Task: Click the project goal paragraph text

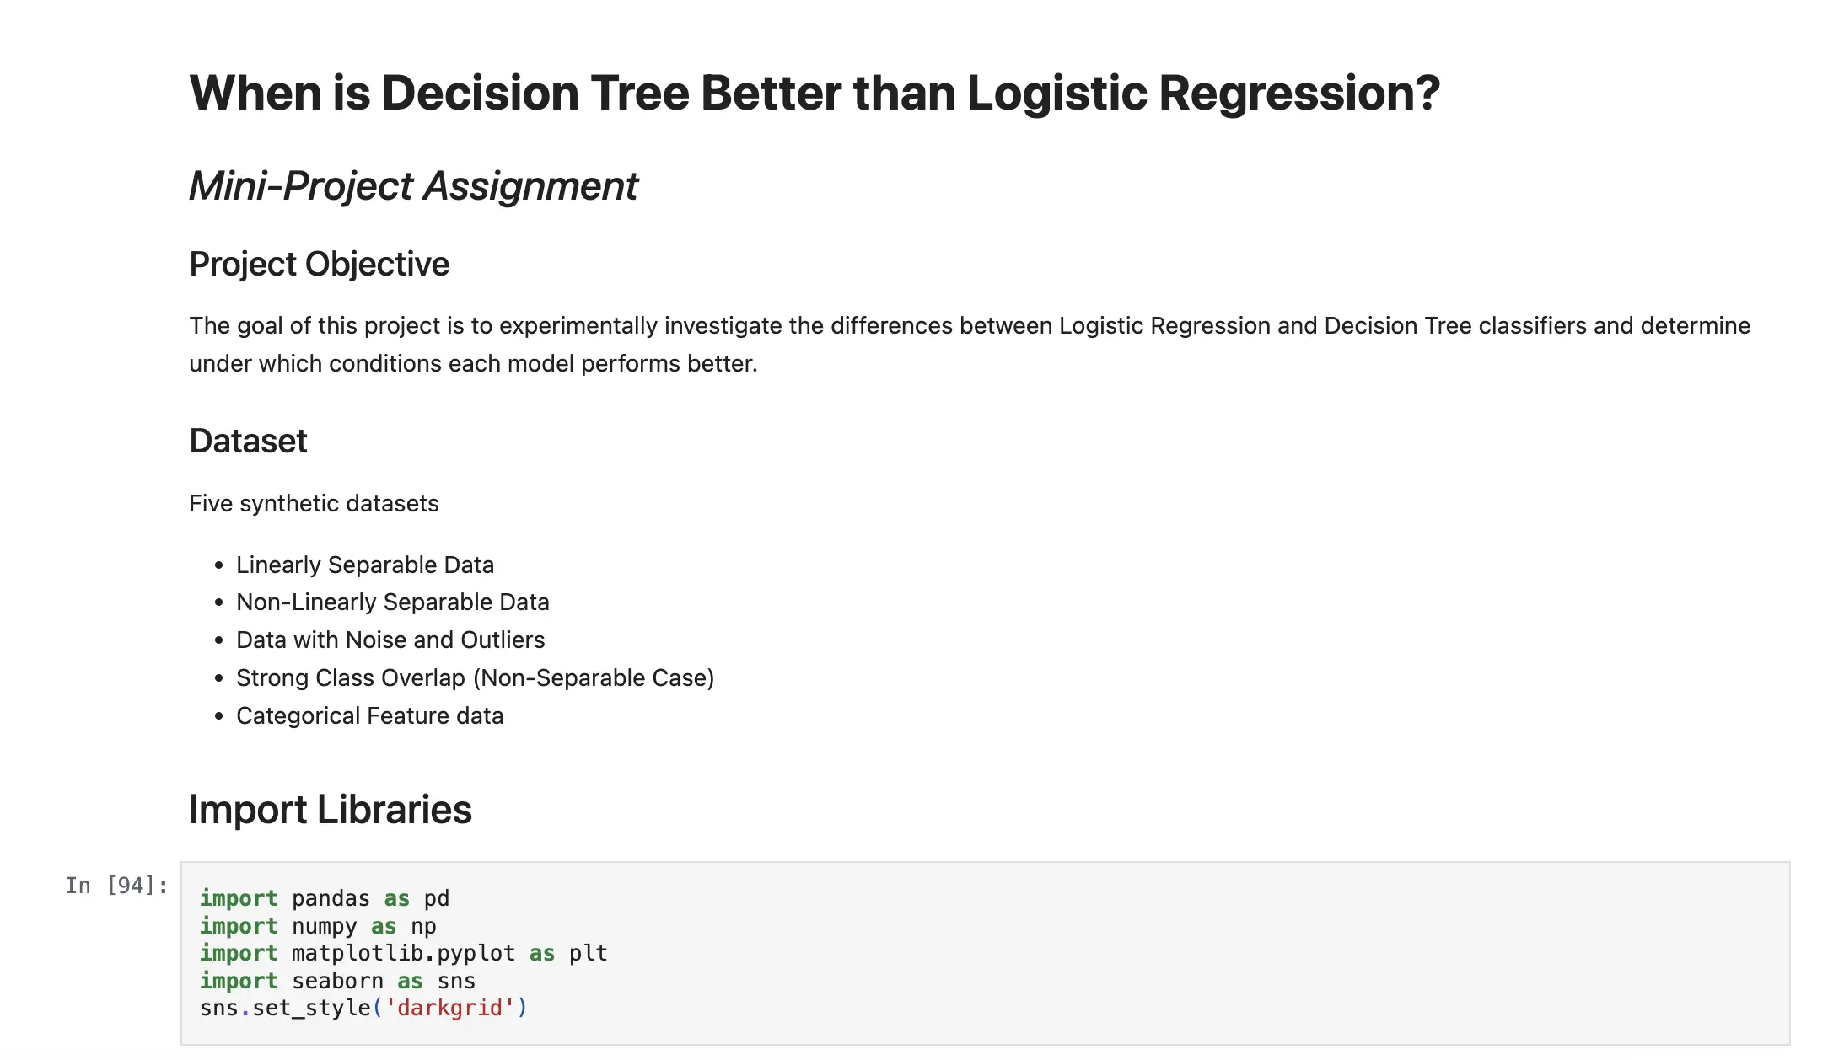Action: [x=970, y=345]
